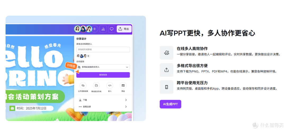Open the speech bubble comments icon
The image size is (286, 131).
(x=111, y=29)
